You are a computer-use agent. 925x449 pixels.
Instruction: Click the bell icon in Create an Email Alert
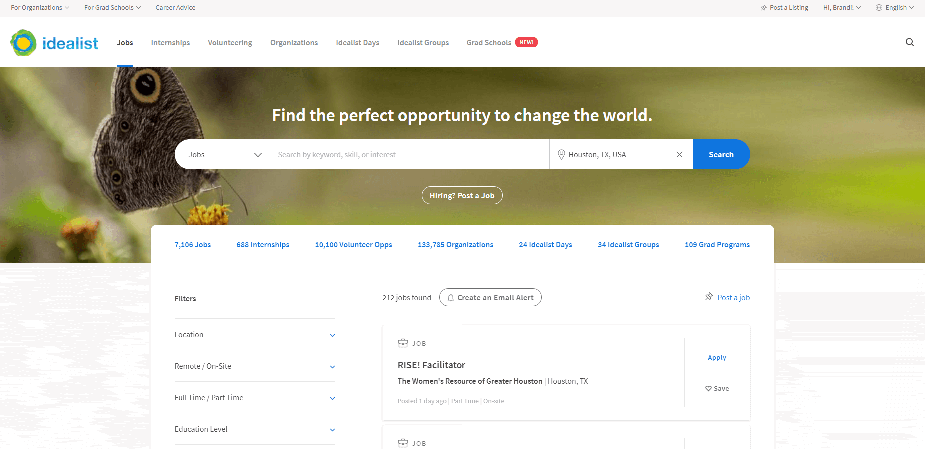[451, 298]
